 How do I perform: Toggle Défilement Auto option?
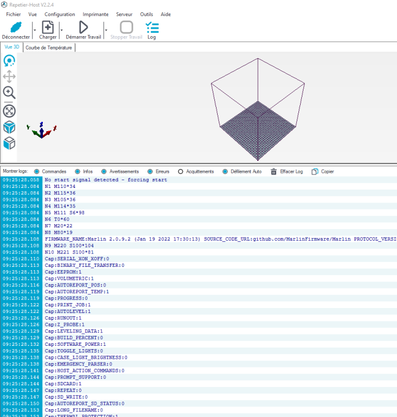coord(226,172)
